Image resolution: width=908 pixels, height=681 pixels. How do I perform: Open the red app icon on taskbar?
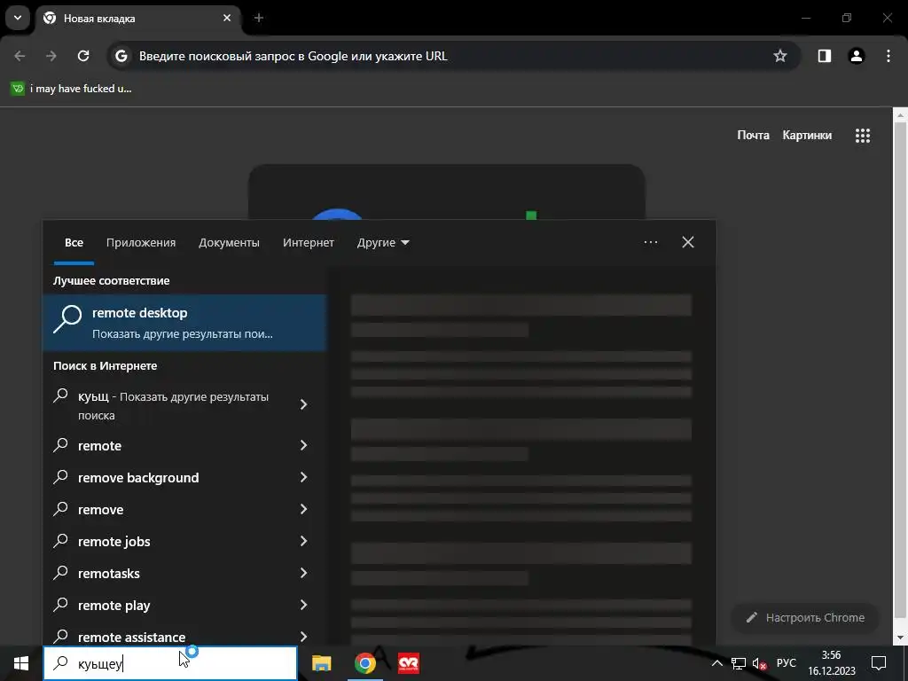coord(409,663)
